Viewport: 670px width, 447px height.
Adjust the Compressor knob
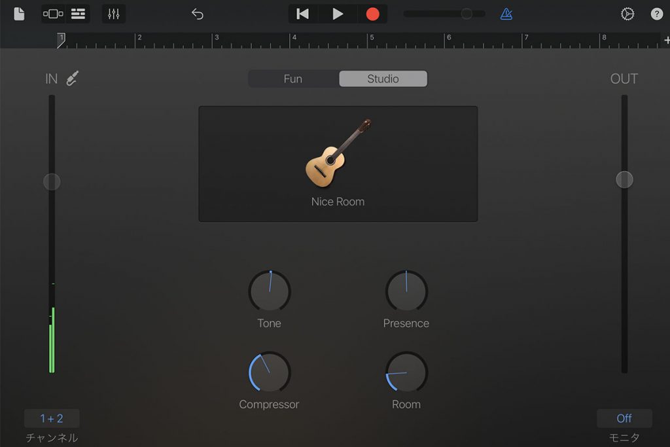tap(270, 372)
